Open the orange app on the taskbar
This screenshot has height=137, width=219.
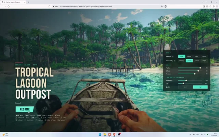point(109,135)
